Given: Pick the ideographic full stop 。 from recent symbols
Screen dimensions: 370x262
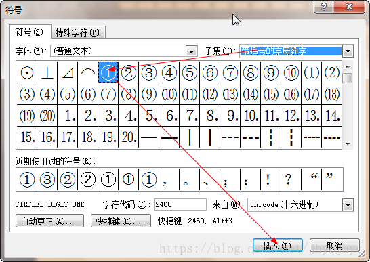Looking at the screenshot, I should coord(190,179).
